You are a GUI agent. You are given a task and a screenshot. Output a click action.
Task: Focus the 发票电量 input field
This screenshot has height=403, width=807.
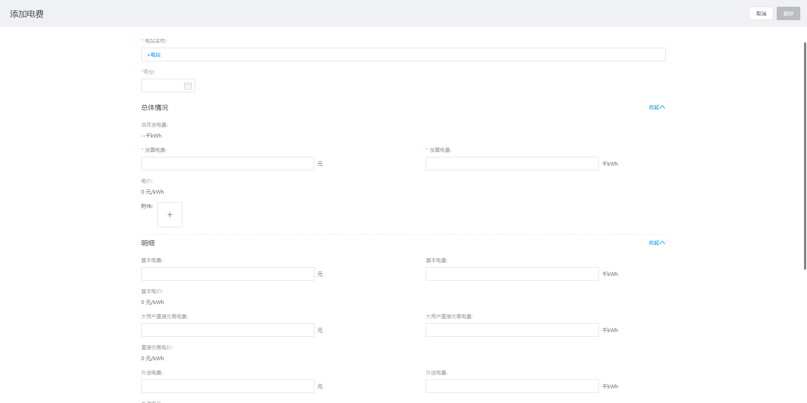coord(512,164)
